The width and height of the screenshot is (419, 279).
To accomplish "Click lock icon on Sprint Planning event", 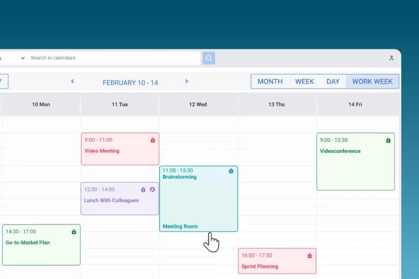I will (x=310, y=255).
